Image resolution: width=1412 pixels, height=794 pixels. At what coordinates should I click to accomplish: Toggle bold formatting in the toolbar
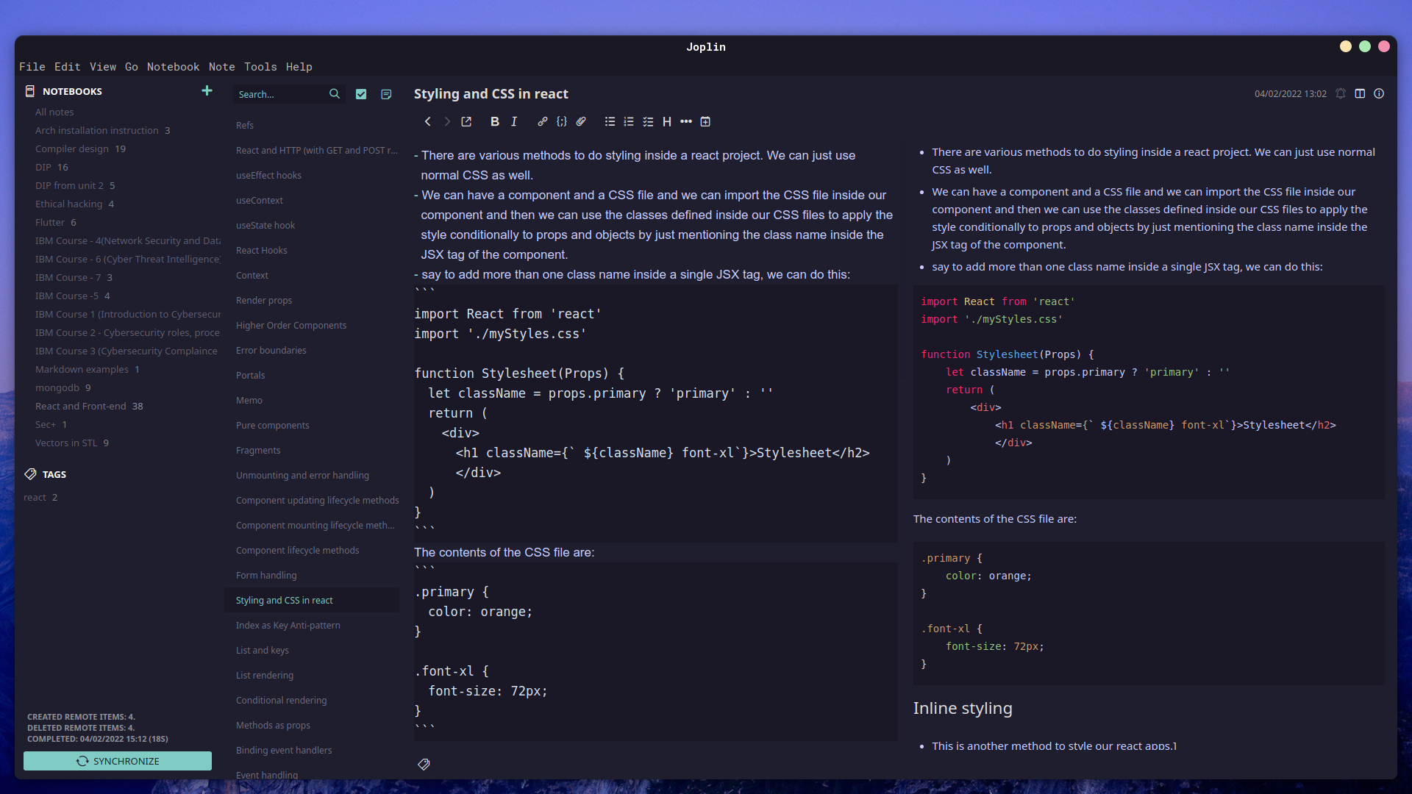(x=494, y=121)
